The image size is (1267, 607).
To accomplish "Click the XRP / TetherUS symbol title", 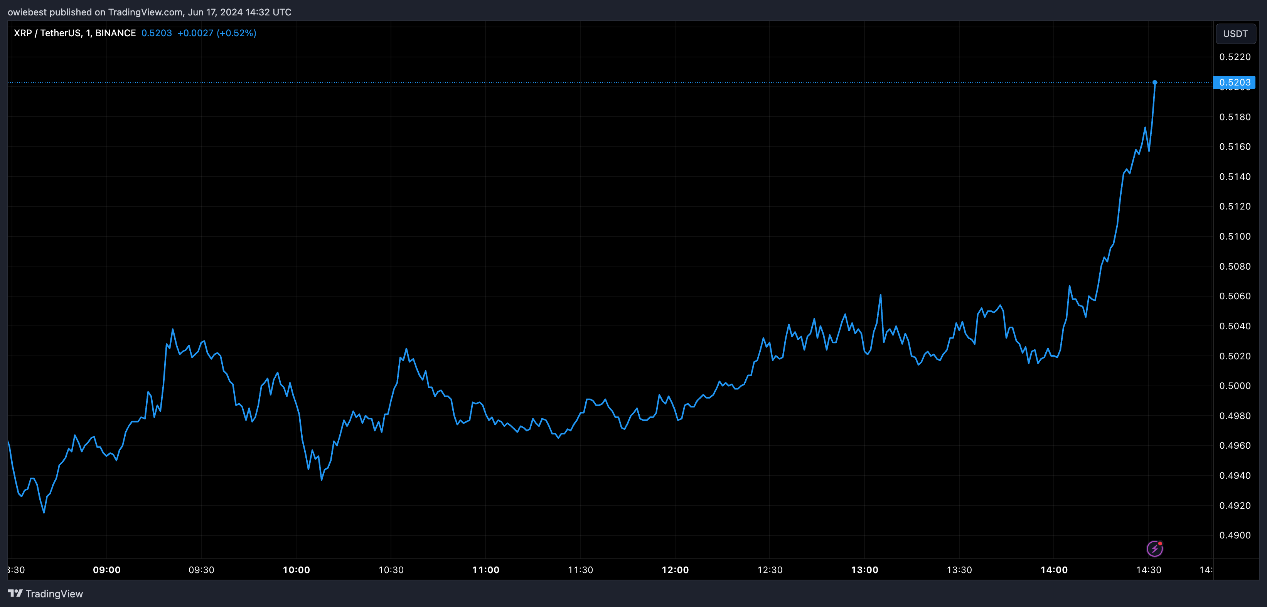I will point(75,33).
